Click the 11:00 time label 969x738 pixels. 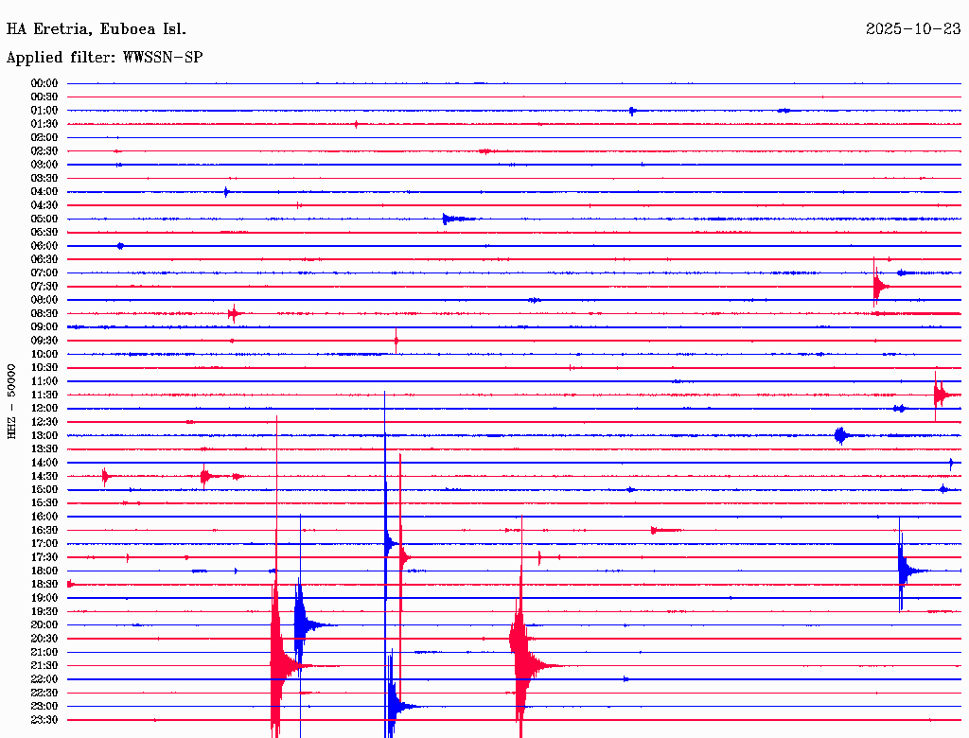pos(44,381)
